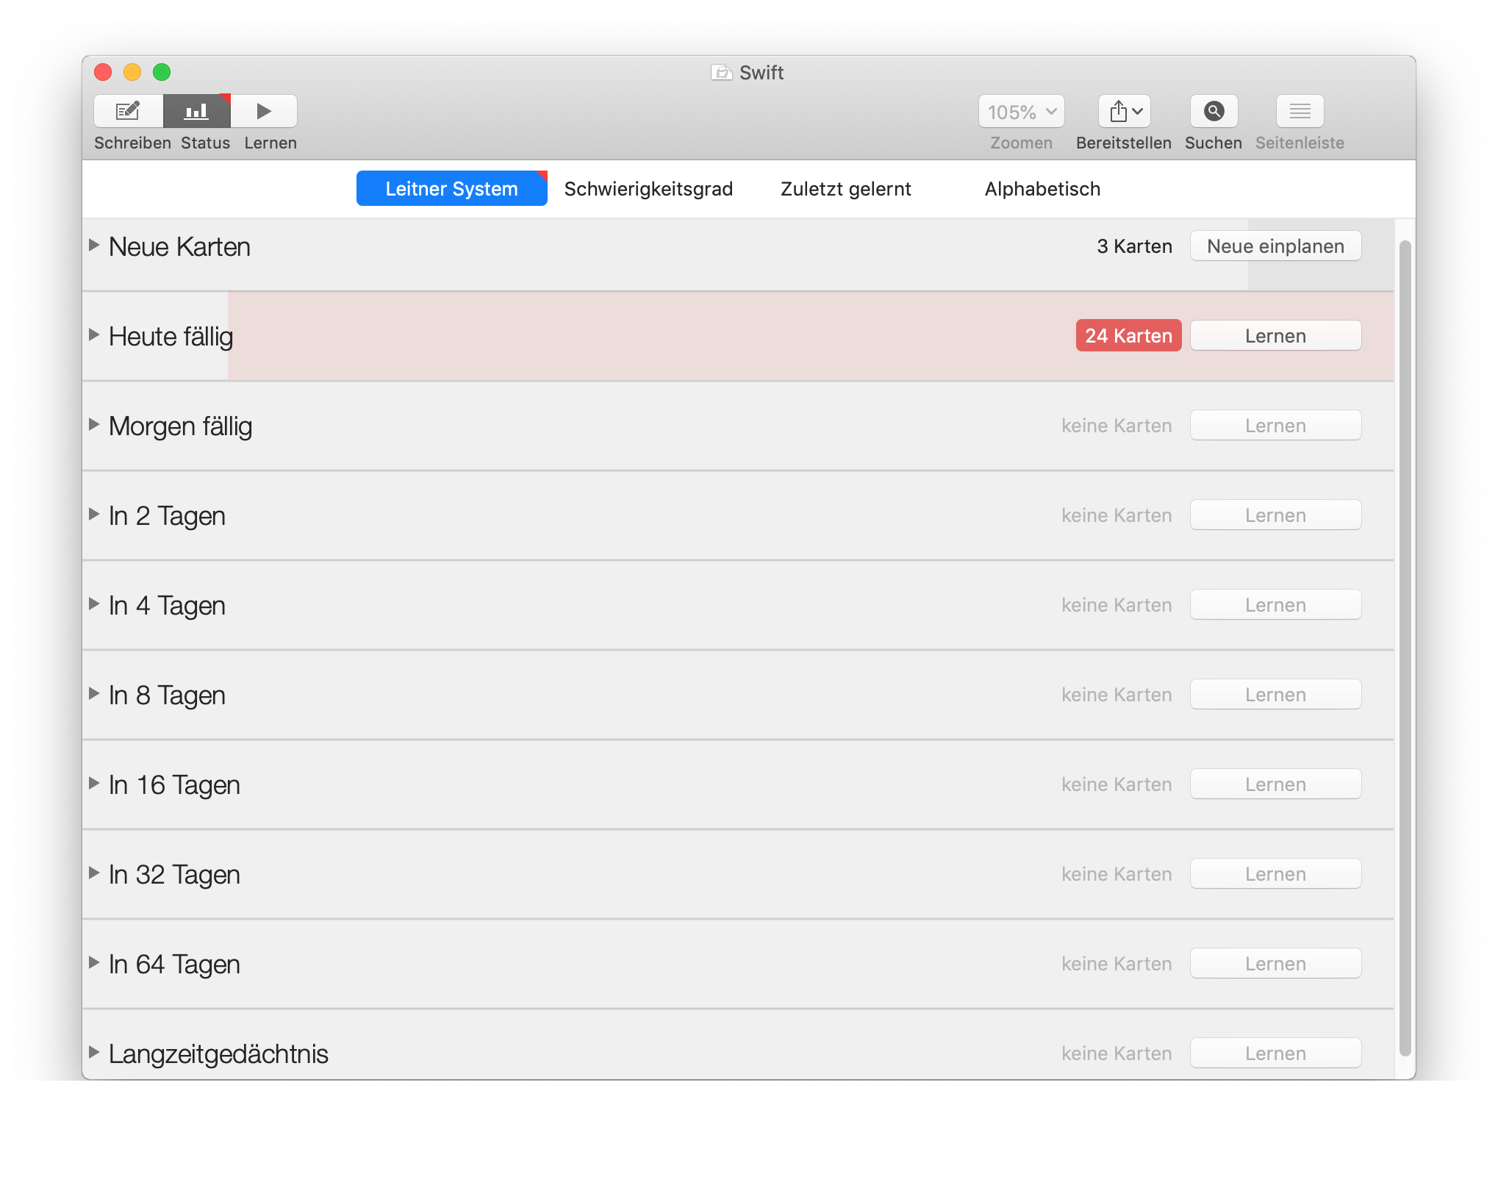The width and height of the screenshot is (1498, 1188).
Task: Switch to the Schwierigkeitsgrad tab
Action: (648, 189)
